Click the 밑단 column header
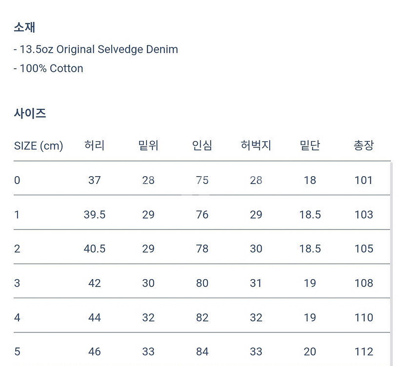Viewport: 404px width, 366px height. pos(310,145)
